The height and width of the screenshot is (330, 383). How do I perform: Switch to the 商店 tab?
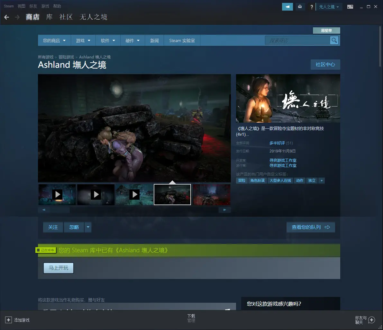pyautogui.click(x=32, y=17)
